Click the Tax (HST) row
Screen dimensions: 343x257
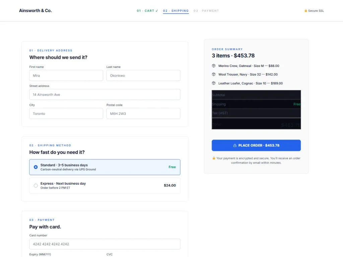(x=256, y=113)
